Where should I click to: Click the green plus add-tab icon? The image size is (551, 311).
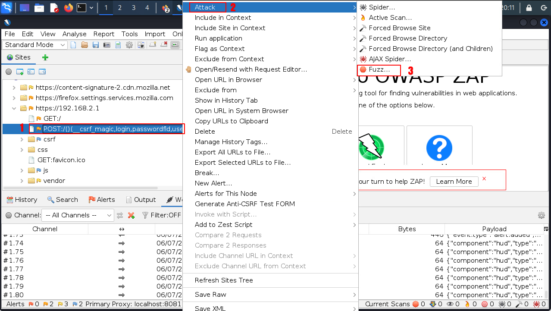tap(45, 57)
